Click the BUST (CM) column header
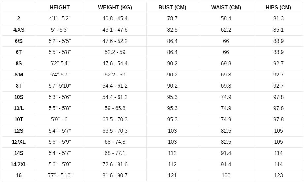Image resolution: width=305 pixels, height=183 pixels. [x=172, y=8]
